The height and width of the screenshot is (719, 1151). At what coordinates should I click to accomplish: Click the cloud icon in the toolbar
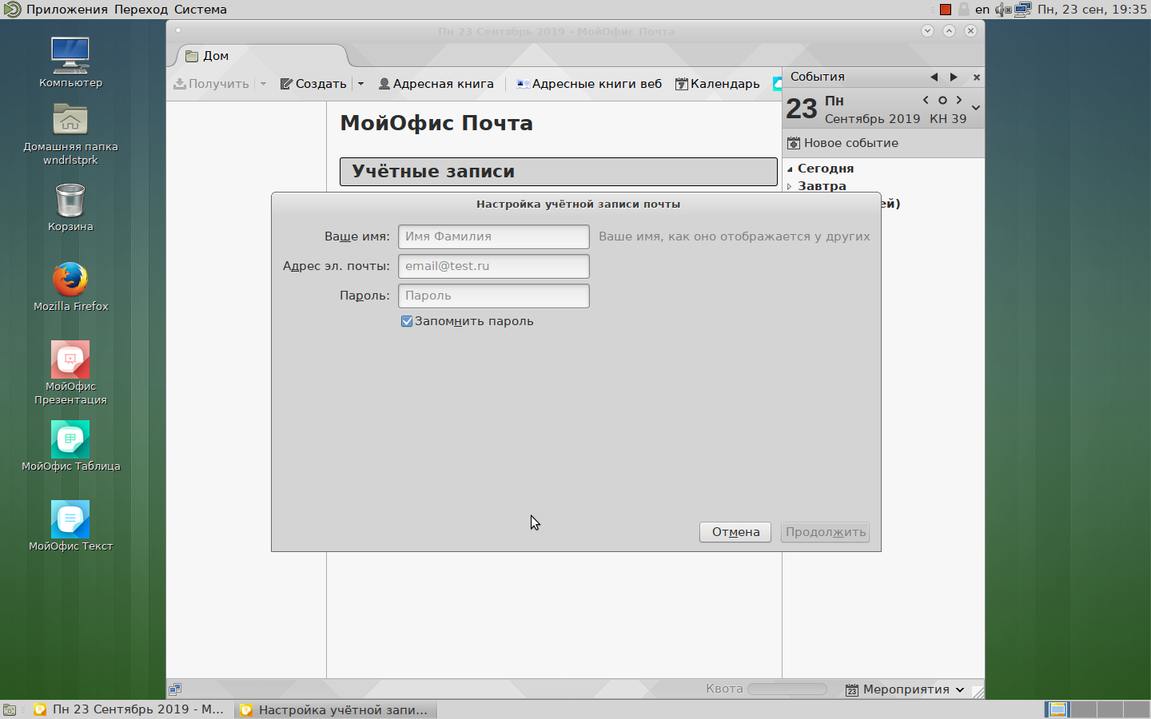(777, 84)
